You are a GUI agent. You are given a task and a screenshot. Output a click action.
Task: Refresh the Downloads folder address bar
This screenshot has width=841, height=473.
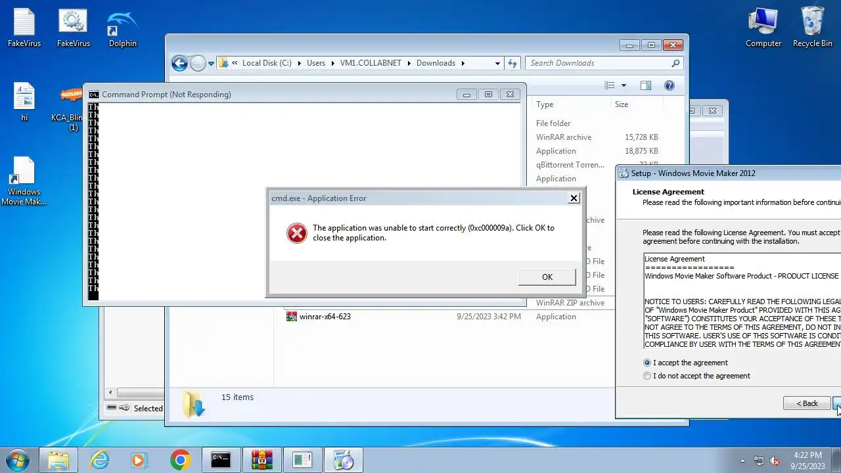pyautogui.click(x=512, y=63)
